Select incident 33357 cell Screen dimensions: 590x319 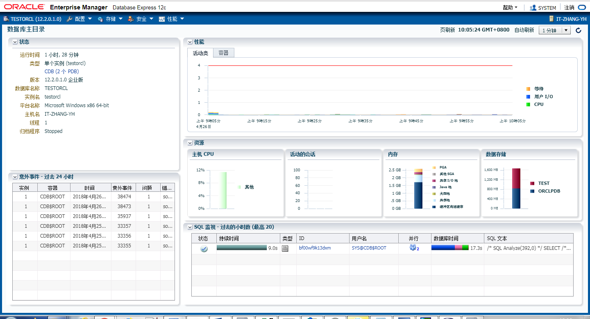click(124, 226)
